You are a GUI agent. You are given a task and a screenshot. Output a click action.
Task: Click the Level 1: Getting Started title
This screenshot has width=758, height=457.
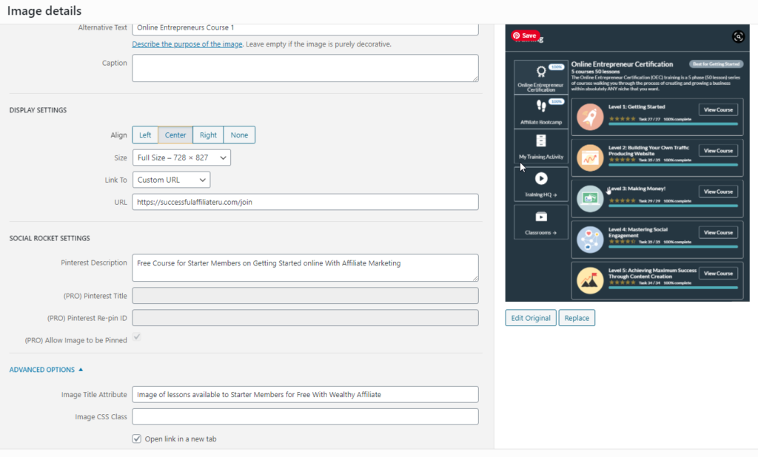pyautogui.click(x=637, y=106)
